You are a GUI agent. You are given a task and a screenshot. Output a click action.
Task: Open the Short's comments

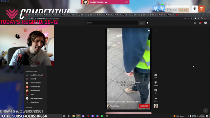[156, 90]
